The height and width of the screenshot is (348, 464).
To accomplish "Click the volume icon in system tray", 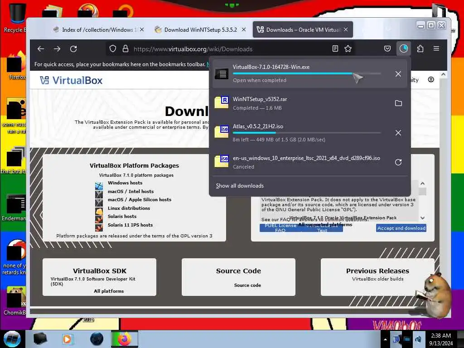I will click(x=418, y=339).
